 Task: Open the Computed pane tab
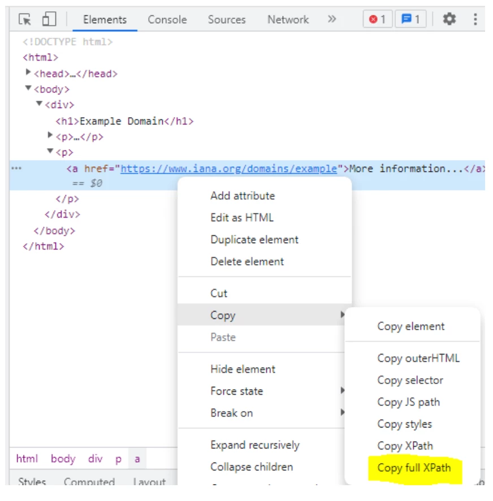click(89, 481)
